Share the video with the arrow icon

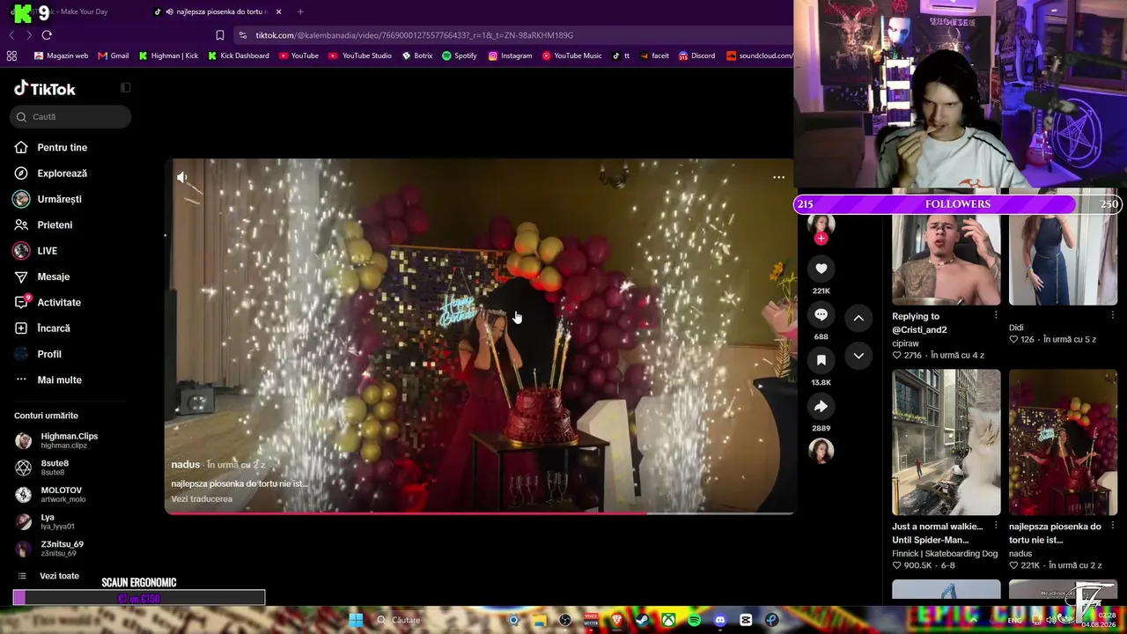click(x=821, y=406)
